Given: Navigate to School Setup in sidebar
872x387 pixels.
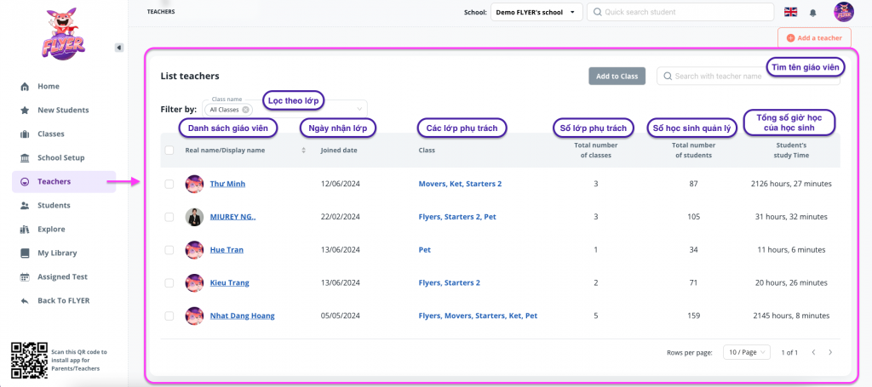Looking at the screenshot, I should (60, 157).
